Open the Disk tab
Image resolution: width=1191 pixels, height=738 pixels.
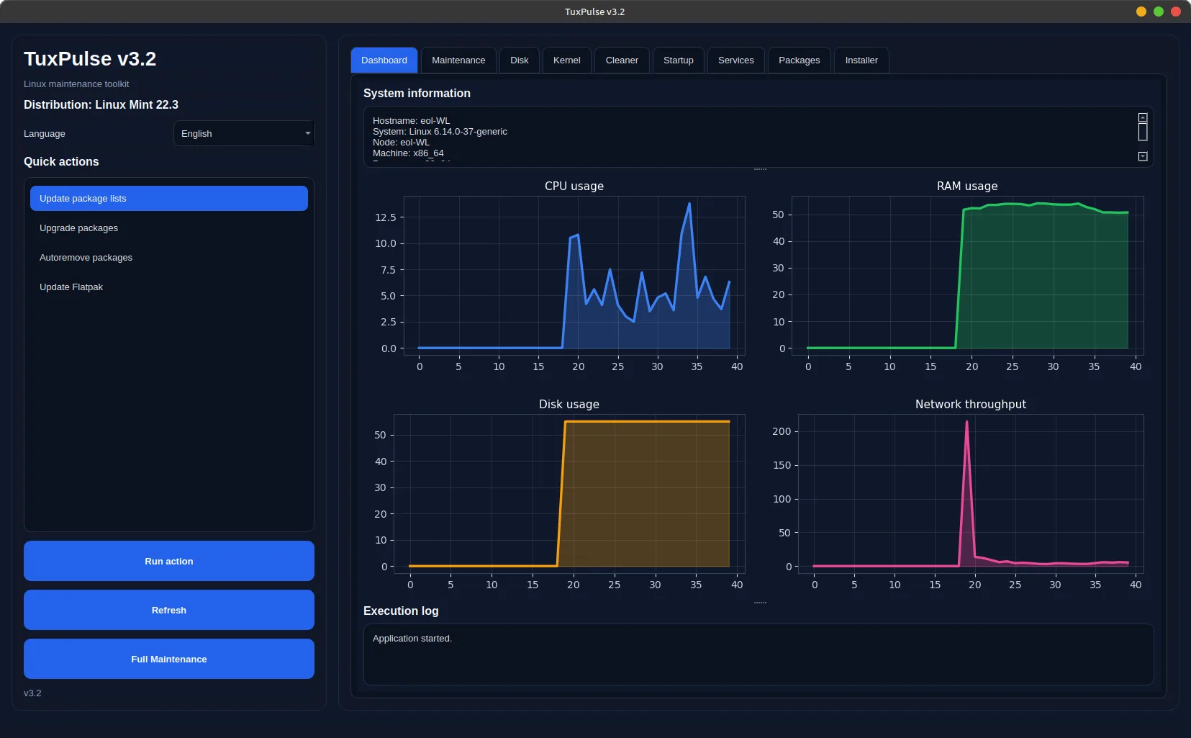coord(520,60)
